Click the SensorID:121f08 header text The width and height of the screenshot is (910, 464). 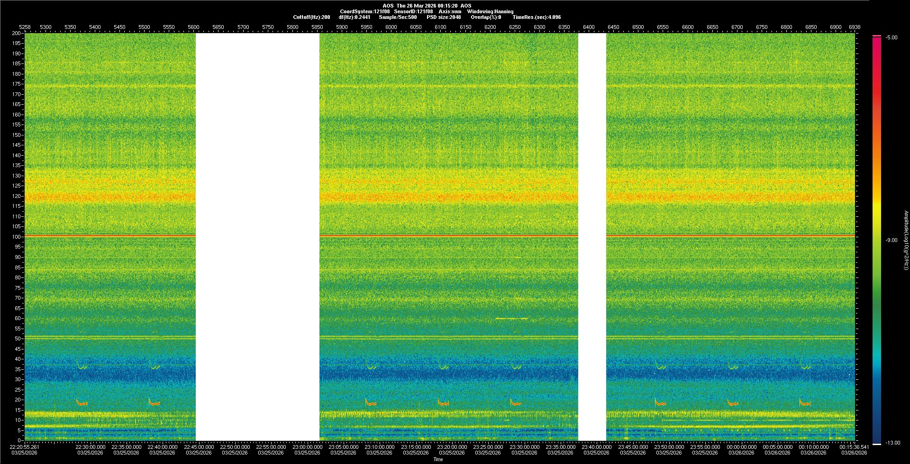413,11
